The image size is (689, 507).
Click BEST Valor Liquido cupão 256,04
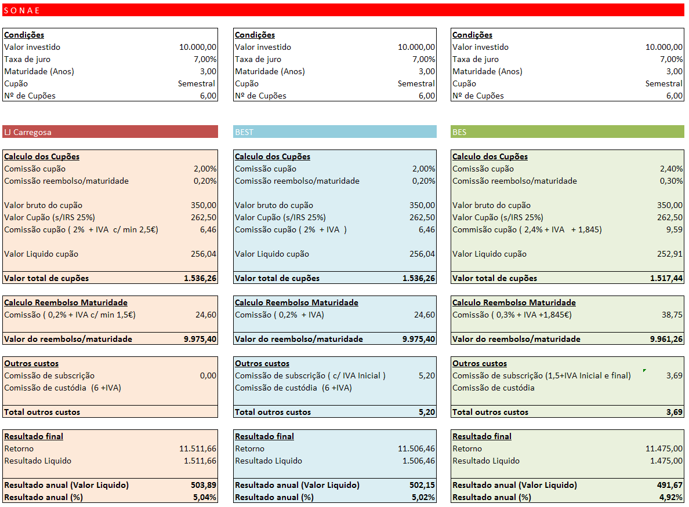coord(422,254)
